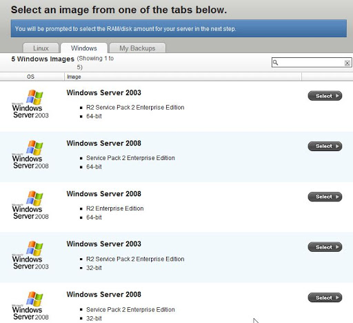Click Server 2008 SP2 64-bit logo
Viewport: 353px width, 323px height.
[30, 155]
